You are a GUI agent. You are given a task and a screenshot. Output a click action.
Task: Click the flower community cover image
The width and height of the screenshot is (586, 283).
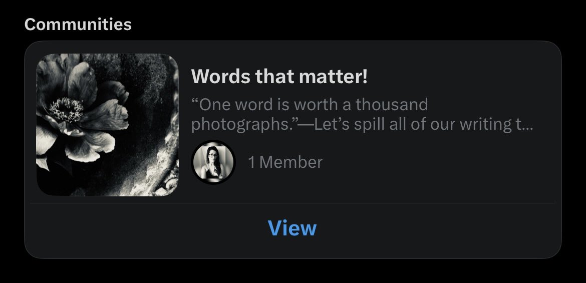pyautogui.click(x=108, y=125)
